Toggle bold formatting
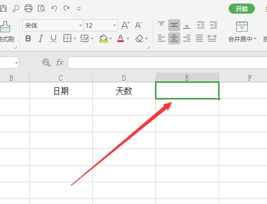The width and height of the screenshot is (267, 204). [28, 38]
